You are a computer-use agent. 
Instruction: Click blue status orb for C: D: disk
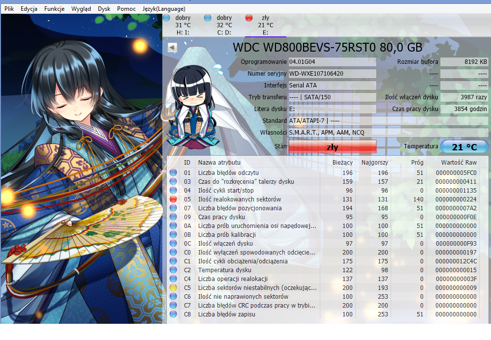tap(208, 18)
